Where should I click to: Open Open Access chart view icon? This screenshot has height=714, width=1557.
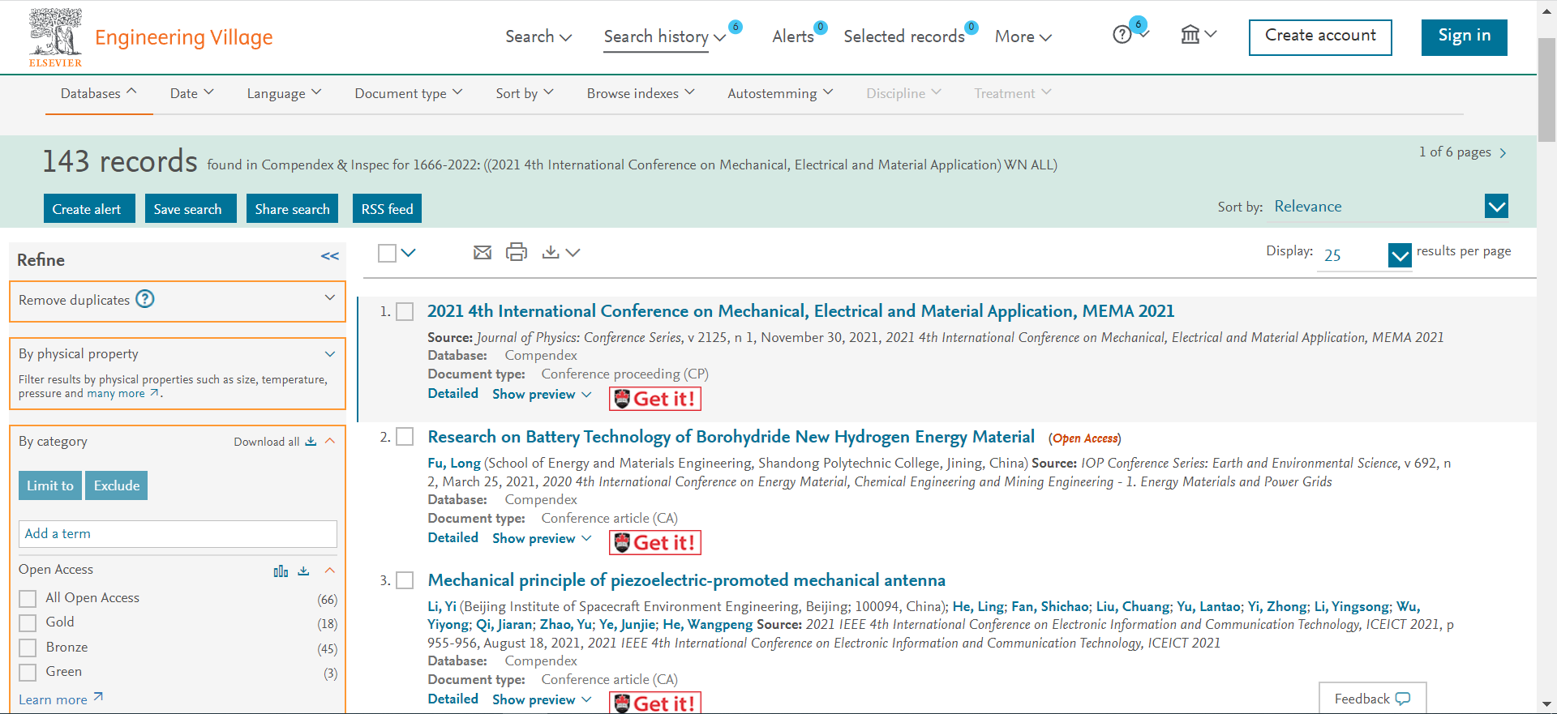tap(281, 571)
